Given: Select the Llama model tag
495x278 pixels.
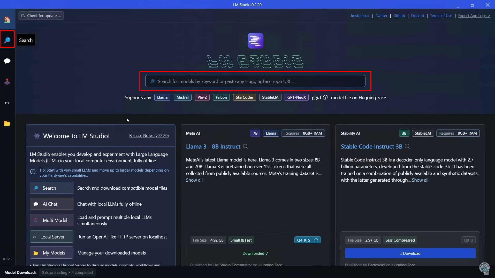Looking at the screenshot, I should click(x=162, y=97).
